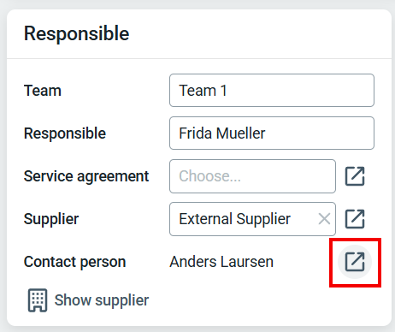Viewport: 395px width, 332px height.
Task: Choose a service agreement in the field
Action: pyautogui.click(x=252, y=176)
